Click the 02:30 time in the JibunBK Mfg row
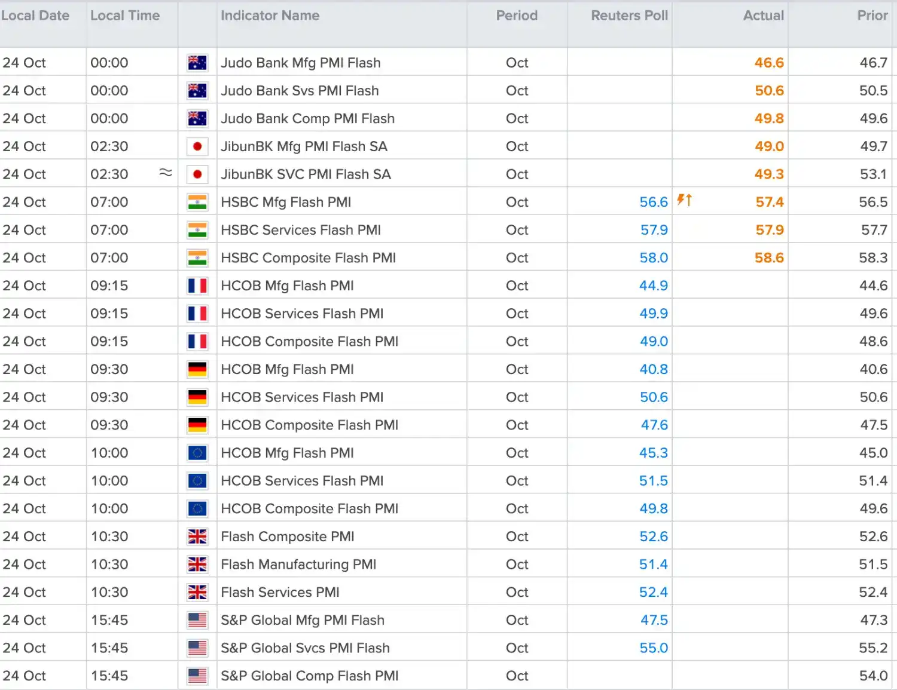 (109, 146)
